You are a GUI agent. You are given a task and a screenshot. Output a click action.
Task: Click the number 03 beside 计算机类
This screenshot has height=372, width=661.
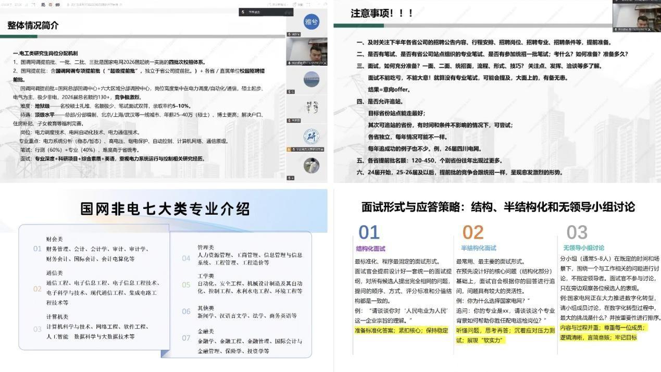pyautogui.click(x=37, y=329)
